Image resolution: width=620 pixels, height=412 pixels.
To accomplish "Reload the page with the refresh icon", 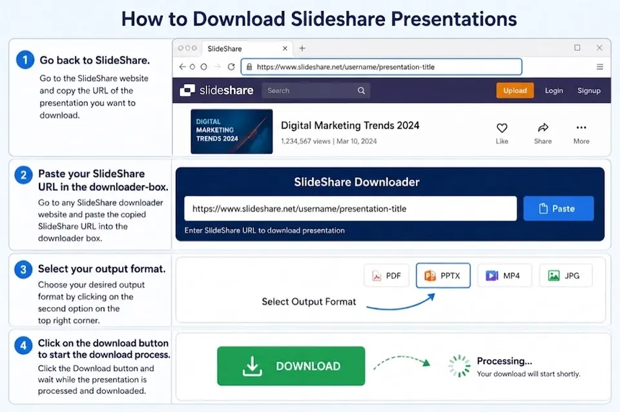I will click(231, 66).
